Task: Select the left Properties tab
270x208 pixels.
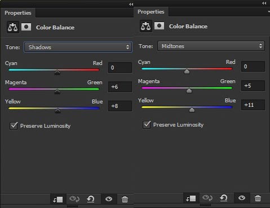Action: 18,13
